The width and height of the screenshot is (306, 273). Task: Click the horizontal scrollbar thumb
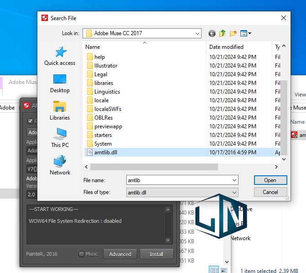point(154,167)
